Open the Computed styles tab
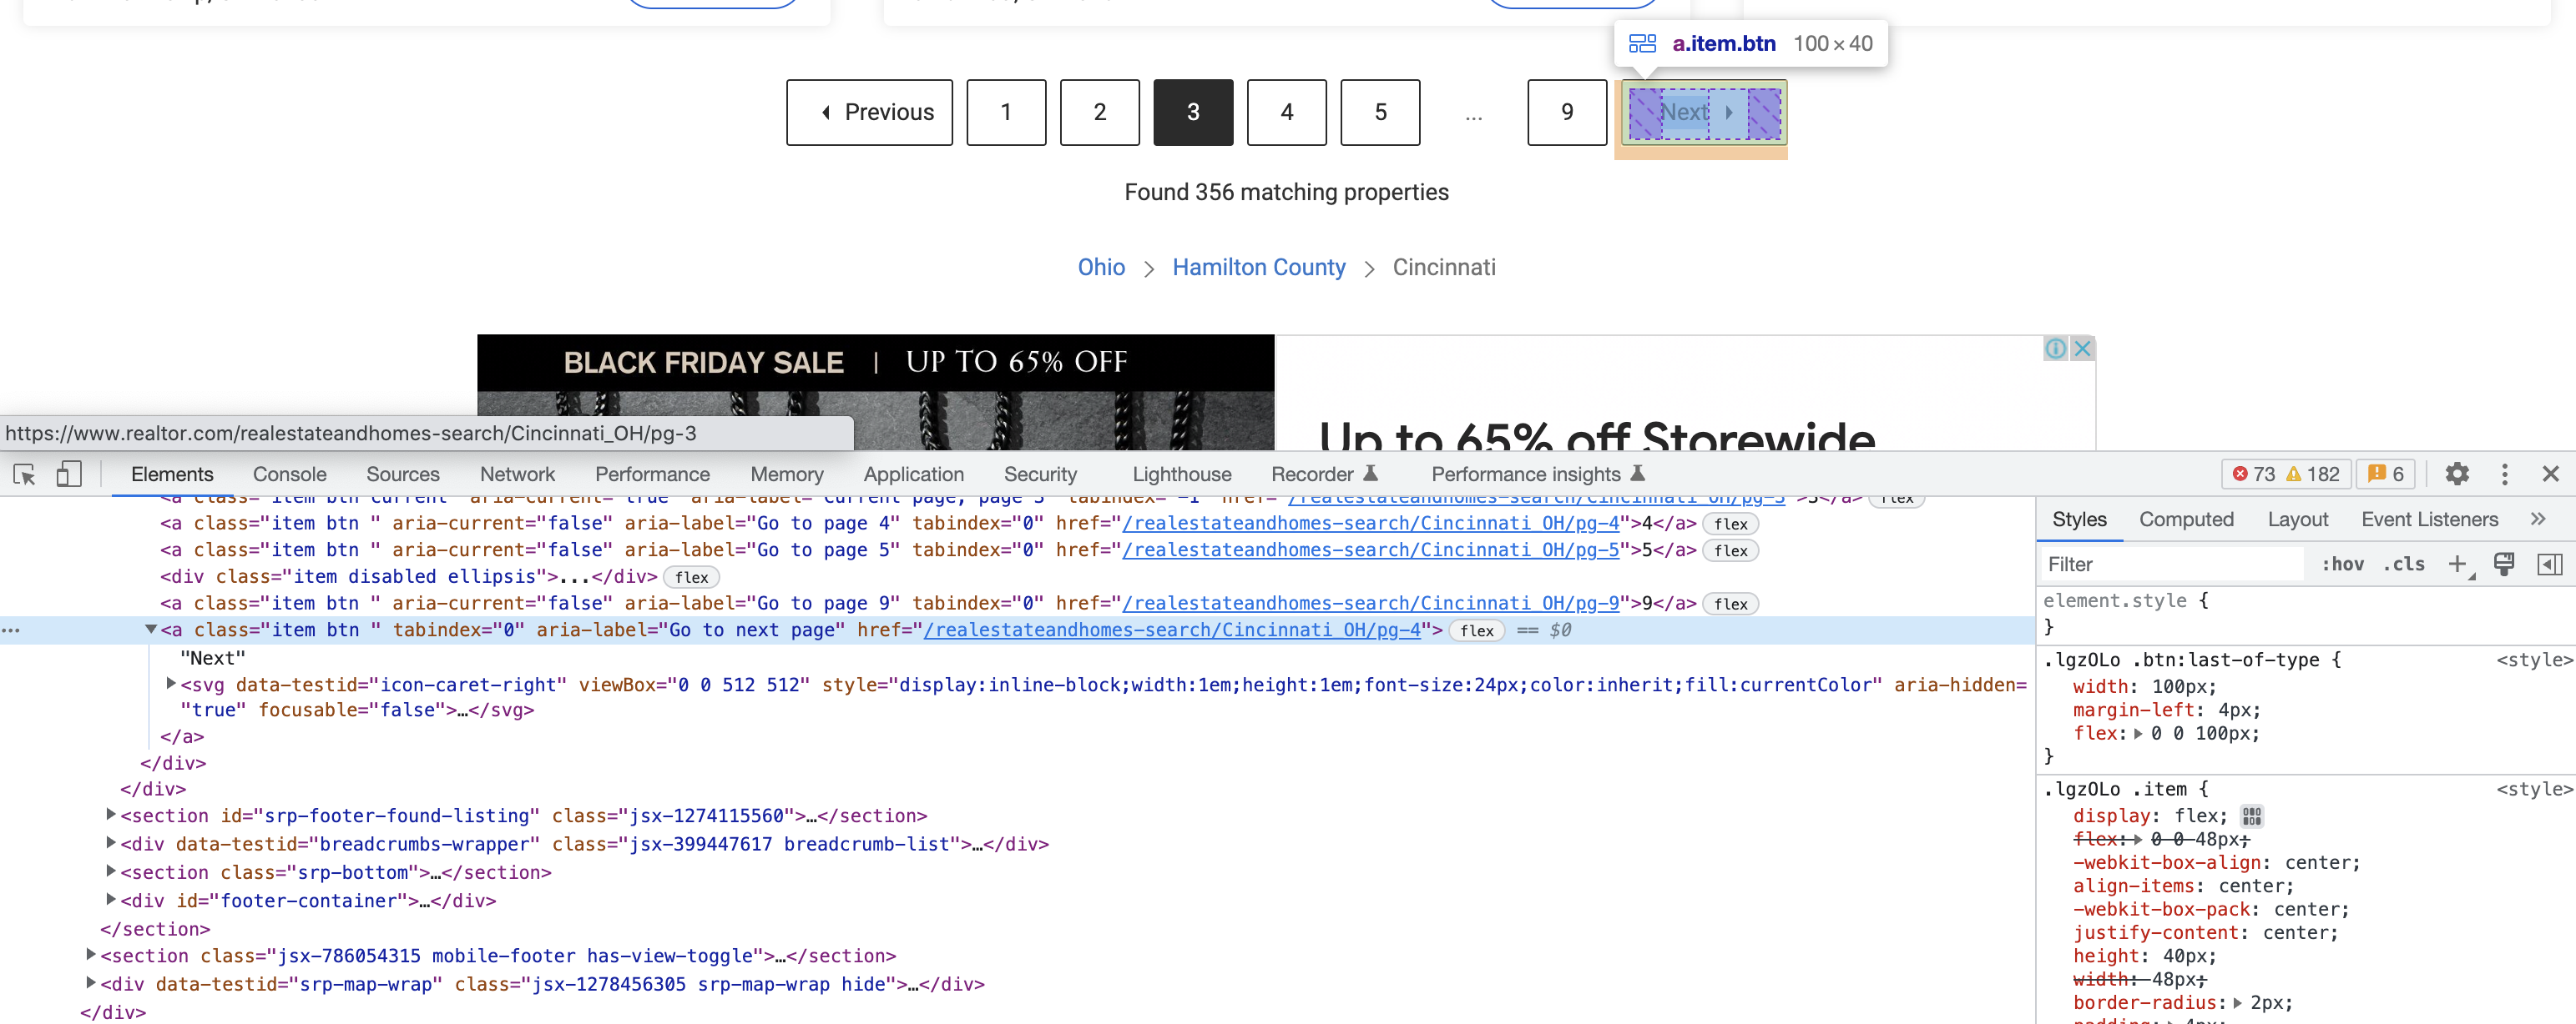Screen dimensions: 2576x1024 click(2187, 519)
